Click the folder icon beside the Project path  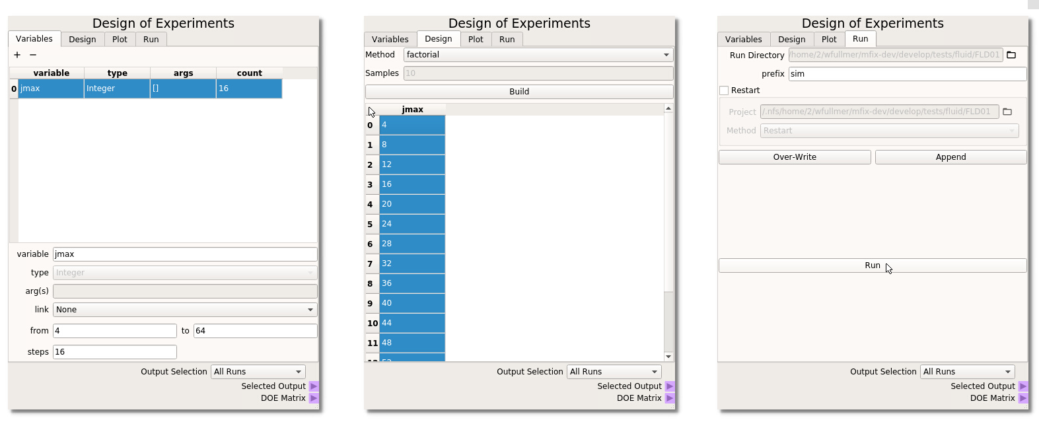point(1007,112)
